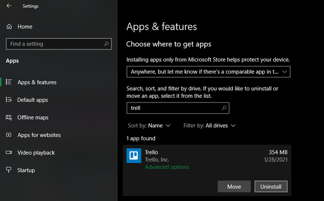Uninstall the Trello app

tap(271, 186)
